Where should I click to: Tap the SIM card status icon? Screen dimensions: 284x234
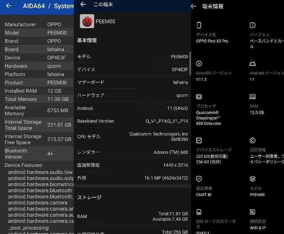coord(199,212)
